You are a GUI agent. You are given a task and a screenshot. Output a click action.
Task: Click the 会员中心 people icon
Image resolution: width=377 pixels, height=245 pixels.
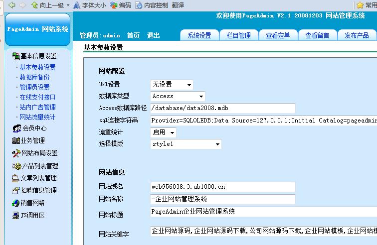[17, 128]
